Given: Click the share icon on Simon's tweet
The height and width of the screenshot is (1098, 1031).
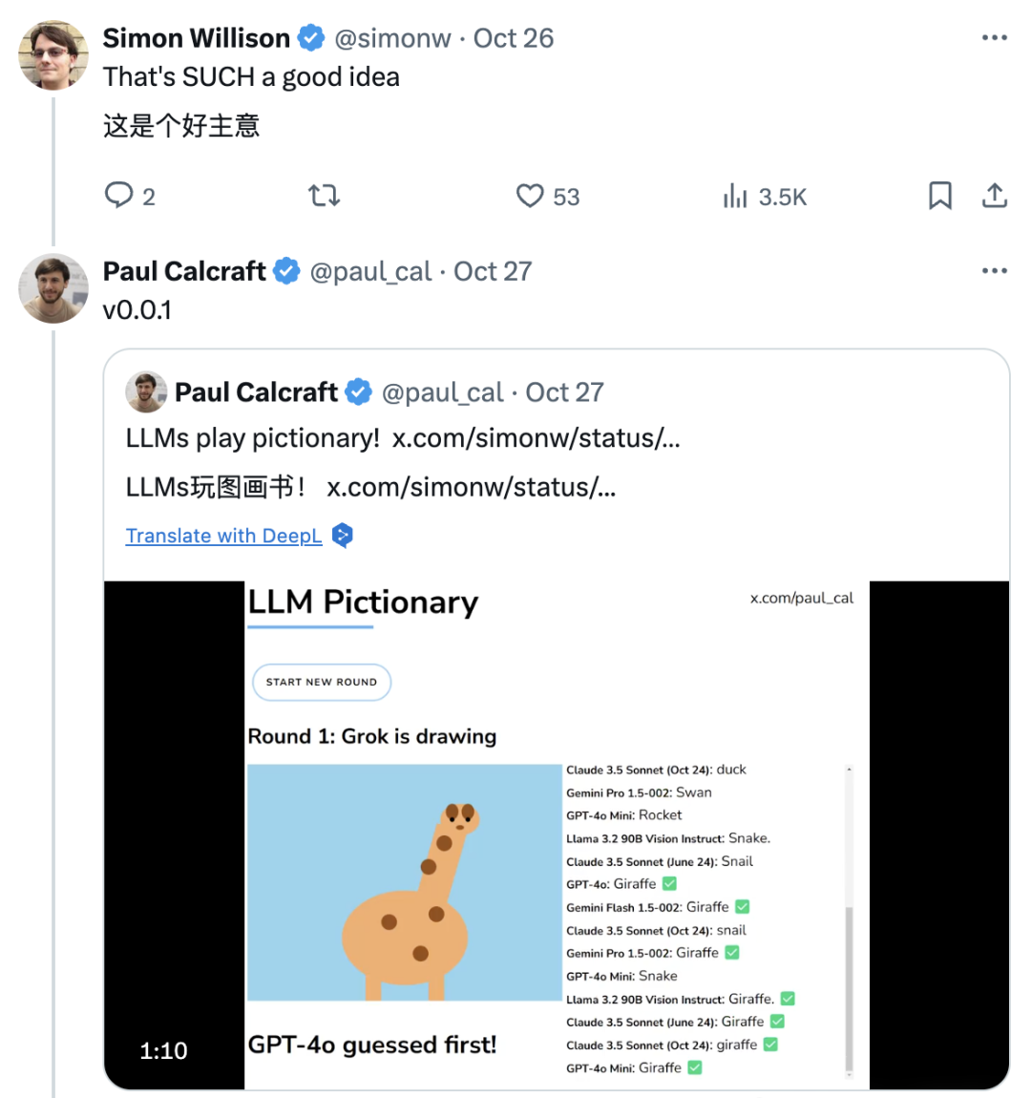Looking at the screenshot, I should click(995, 196).
